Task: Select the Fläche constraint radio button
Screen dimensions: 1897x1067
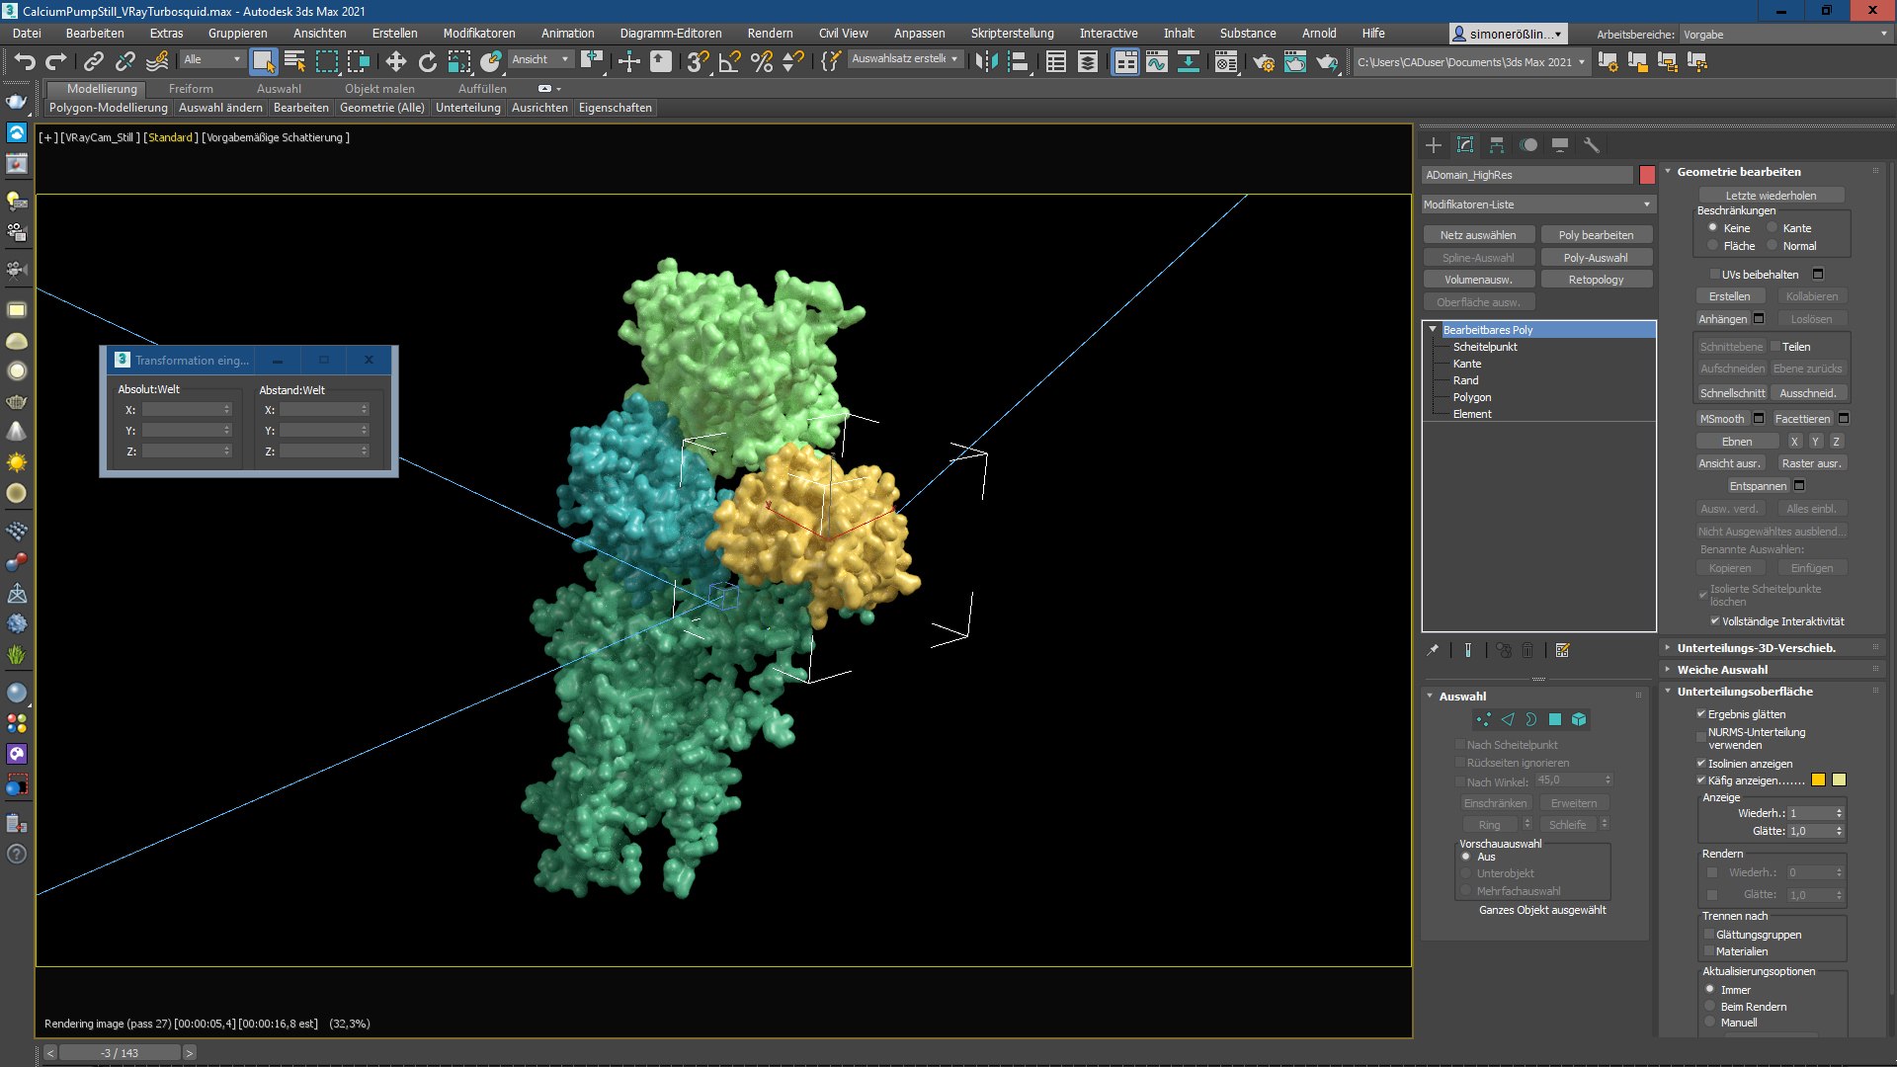Action: [1713, 245]
